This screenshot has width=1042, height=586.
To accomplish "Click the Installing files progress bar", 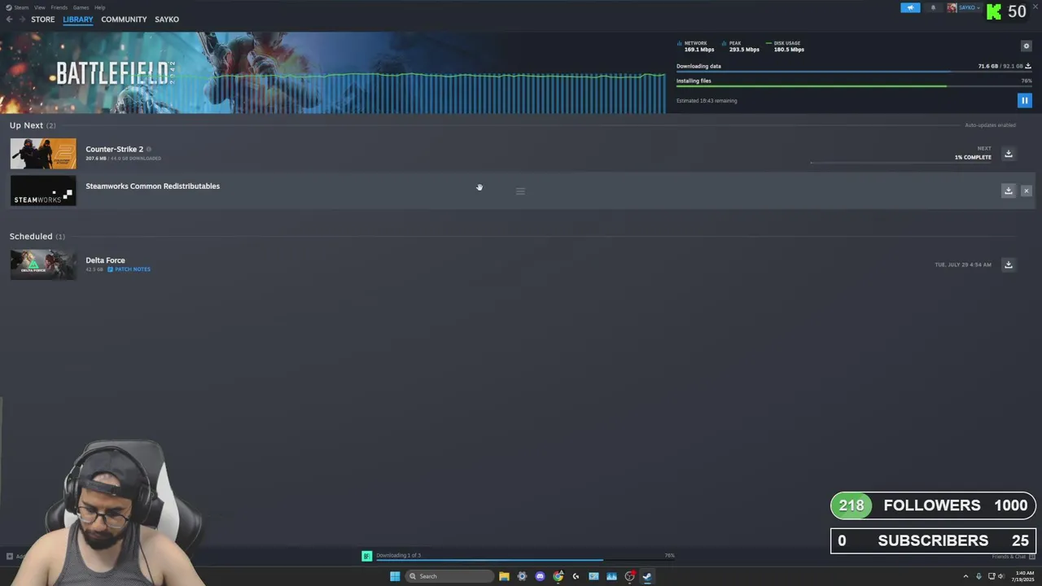I will click(x=854, y=86).
